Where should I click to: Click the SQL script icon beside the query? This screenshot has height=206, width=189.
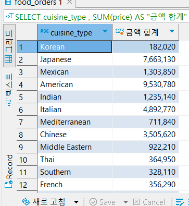click(x=9, y=17)
